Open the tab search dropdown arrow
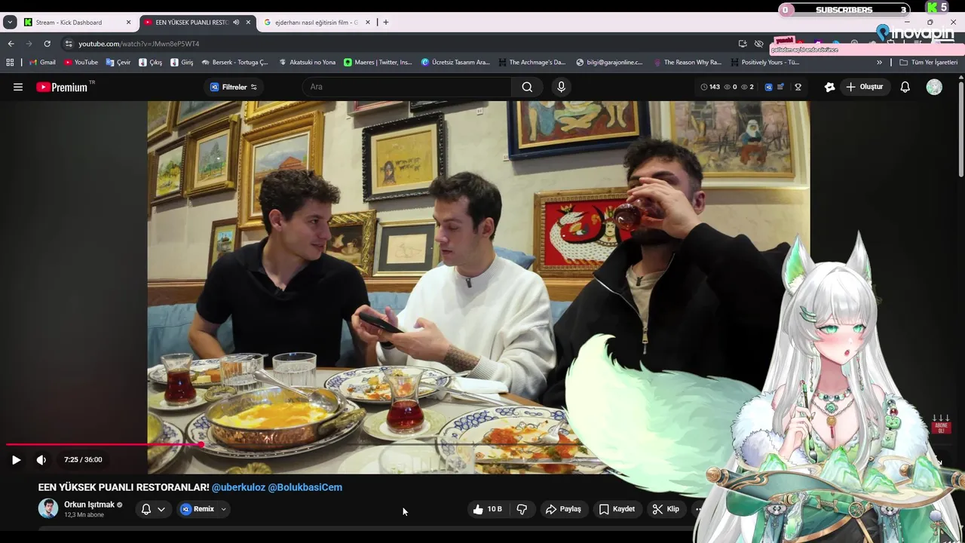The height and width of the screenshot is (543, 965). coord(10,23)
